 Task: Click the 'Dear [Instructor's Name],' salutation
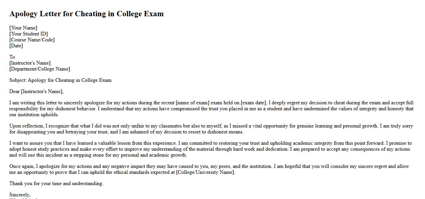[36, 91]
